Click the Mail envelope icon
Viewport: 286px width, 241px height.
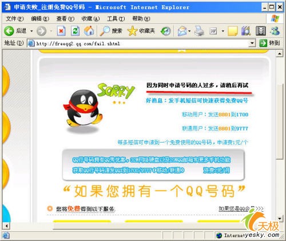(182, 31)
